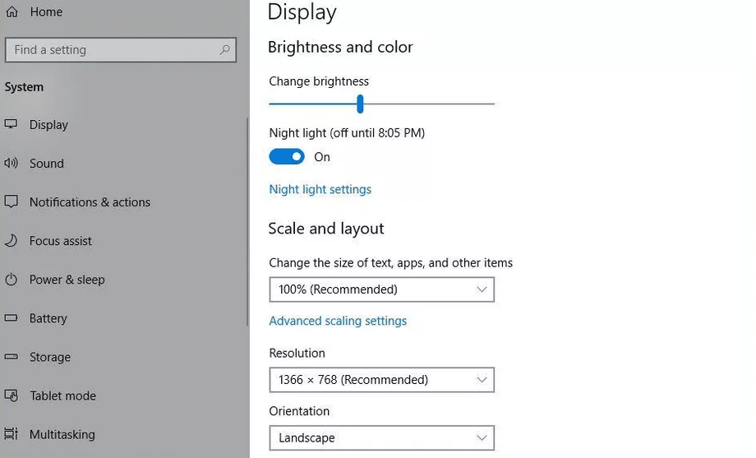Click the Tablet mode icon

(x=11, y=396)
